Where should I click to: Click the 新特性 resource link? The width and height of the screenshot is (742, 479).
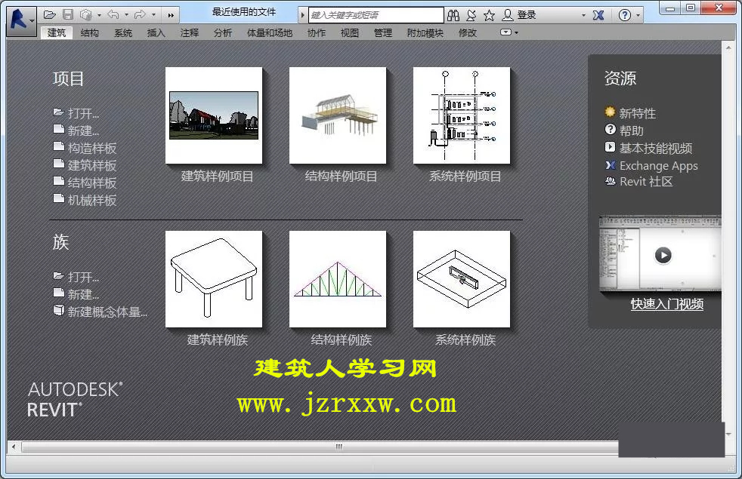(x=631, y=113)
